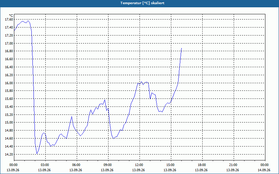The height and width of the screenshot is (174, 279).
Task: Click the 12:00 time axis label
Action: tap(138, 165)
